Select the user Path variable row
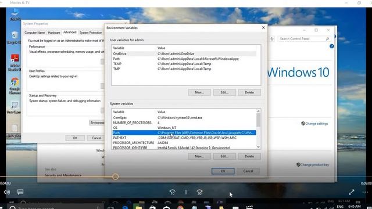The width and height of the screenshot is (372, 209). pyautogui.click(x=184, y=59)
